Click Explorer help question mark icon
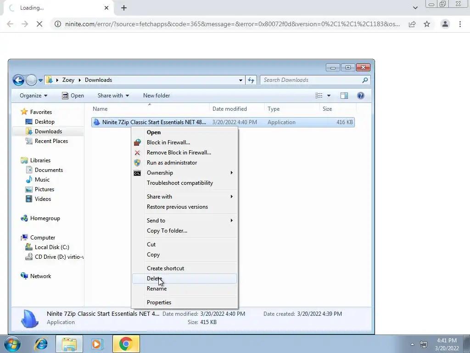This screenshot has height=353, width=470. (x=361, y=96)
